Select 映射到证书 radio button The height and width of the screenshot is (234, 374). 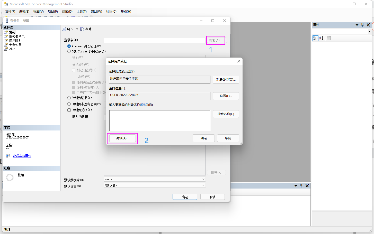69,98
